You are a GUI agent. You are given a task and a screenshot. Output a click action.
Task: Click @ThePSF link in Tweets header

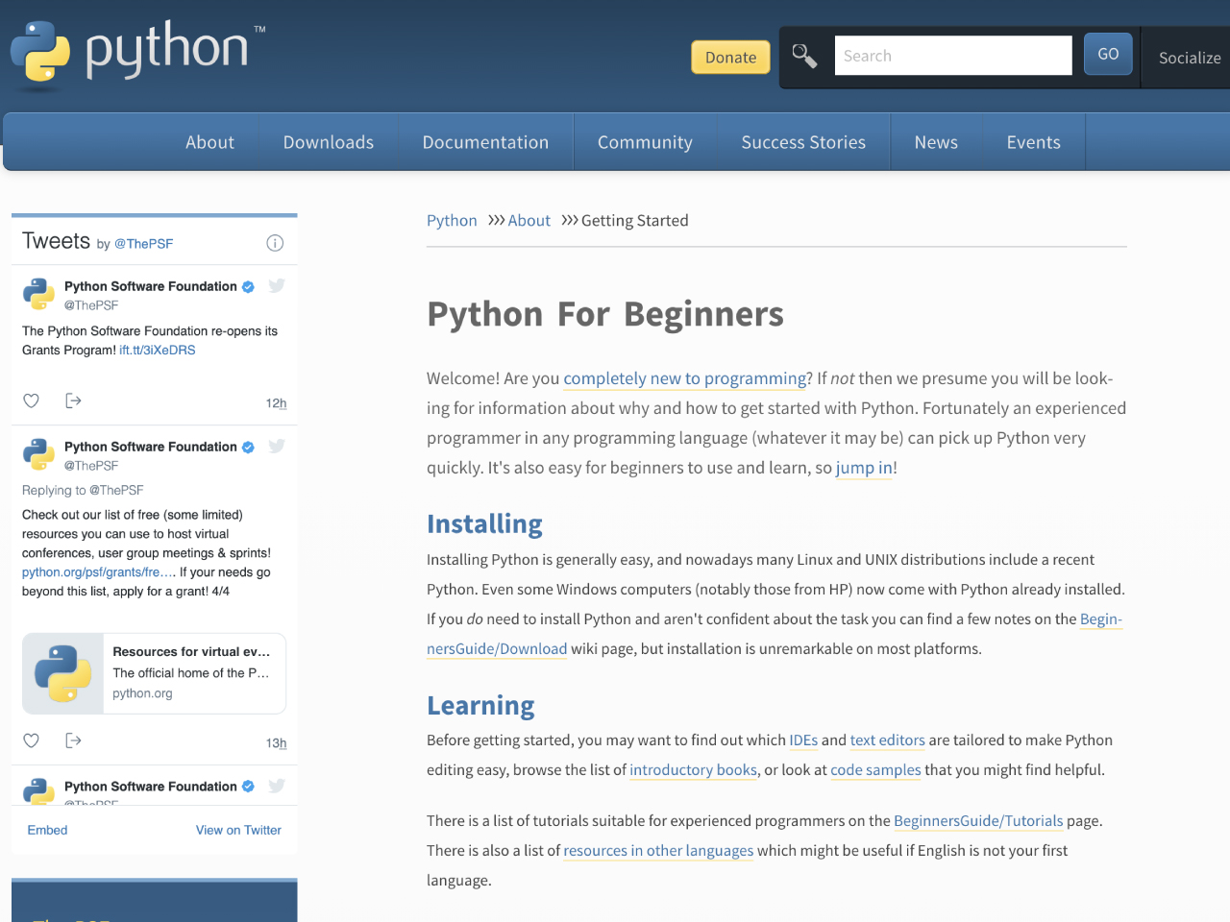coord(144,244)
